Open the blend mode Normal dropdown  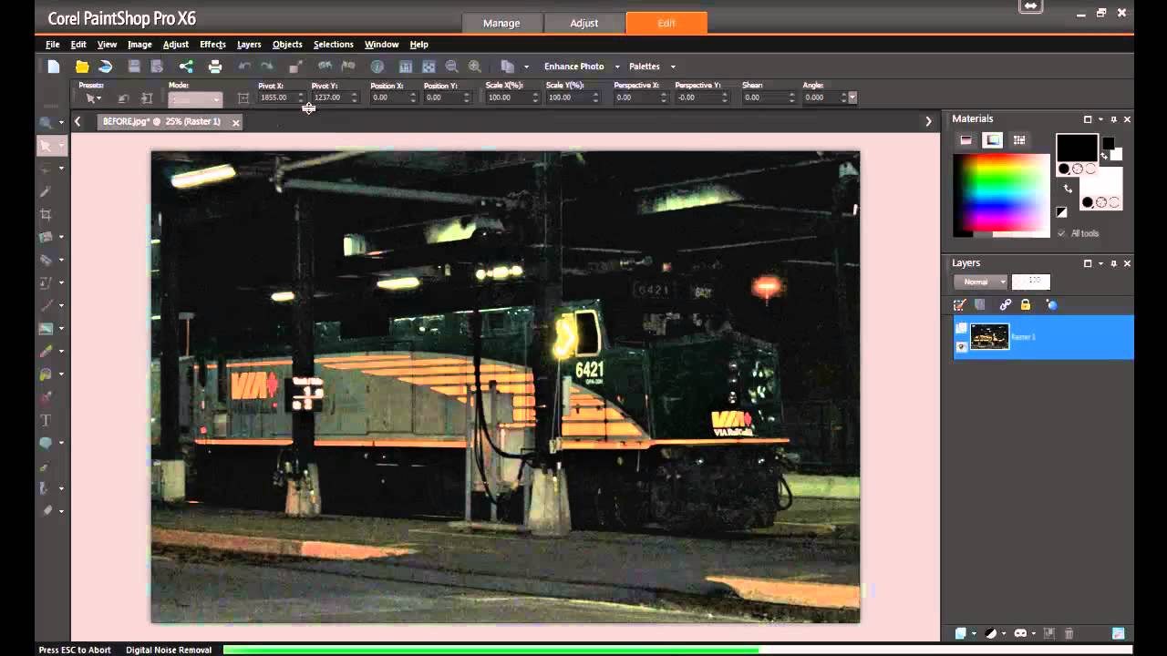pyautogui.click(x=981, y=282)
